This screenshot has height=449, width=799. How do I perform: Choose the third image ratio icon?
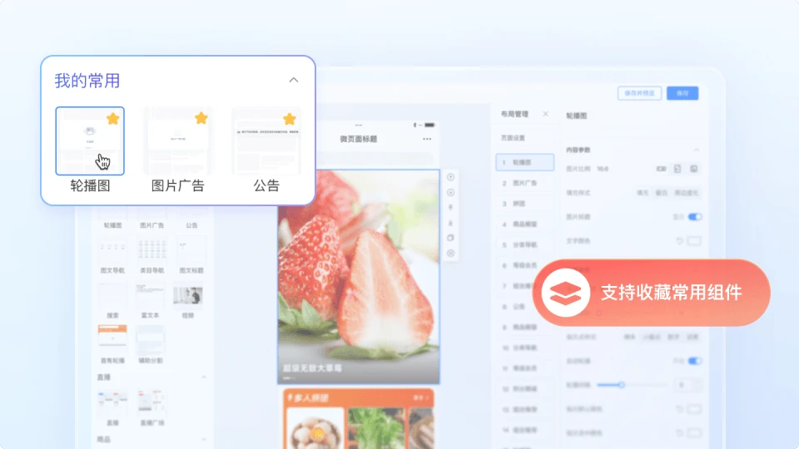tap(693, 169)
